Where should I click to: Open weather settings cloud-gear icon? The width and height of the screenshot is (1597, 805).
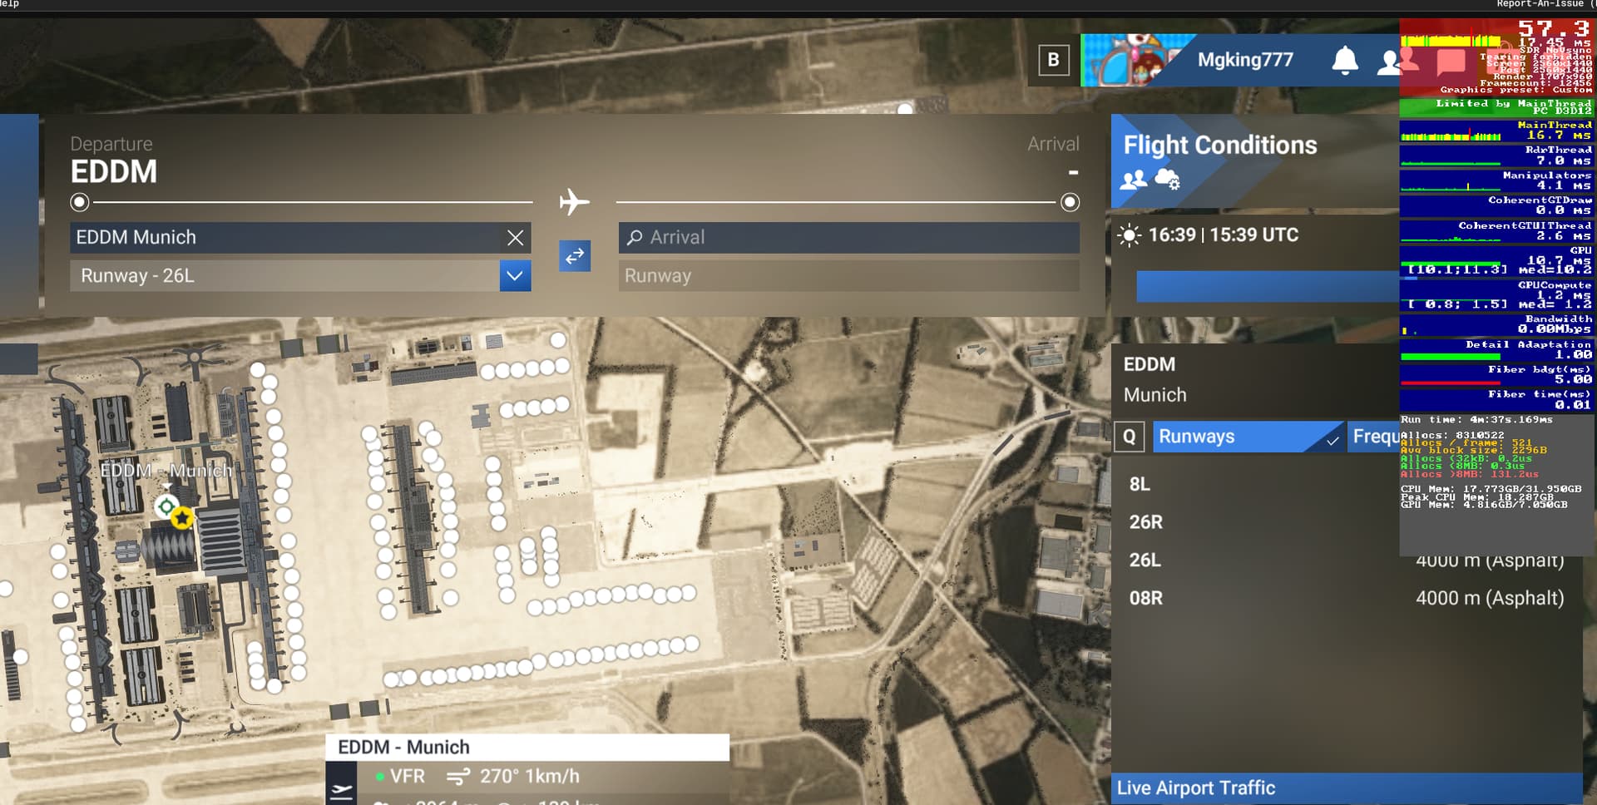point(1167,179)
